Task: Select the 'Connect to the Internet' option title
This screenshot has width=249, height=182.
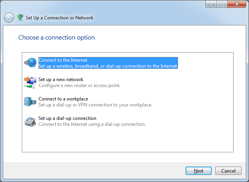Action: (63, 60)
